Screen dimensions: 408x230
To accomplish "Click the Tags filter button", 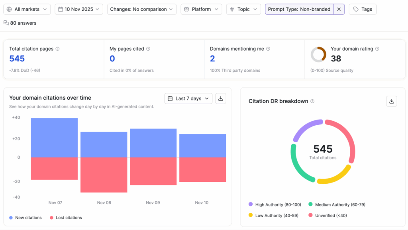I will coord(362,9).
